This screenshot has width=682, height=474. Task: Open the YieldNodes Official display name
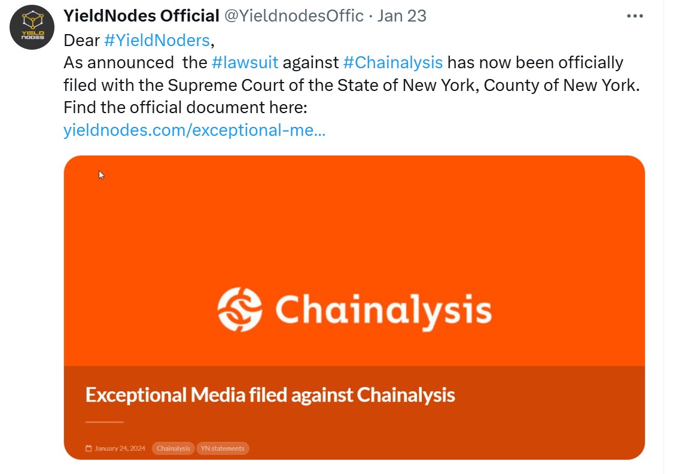point(141,16)
